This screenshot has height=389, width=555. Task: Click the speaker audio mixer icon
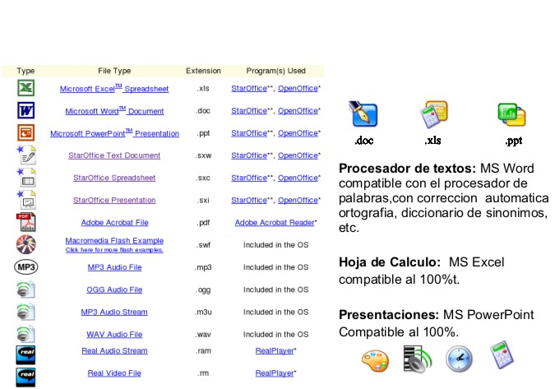coord(418,359)
